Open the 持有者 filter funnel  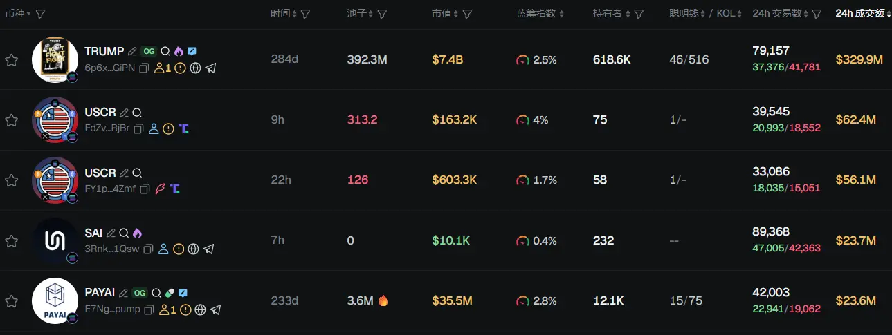pyautogui.click(x=639, y=14)
